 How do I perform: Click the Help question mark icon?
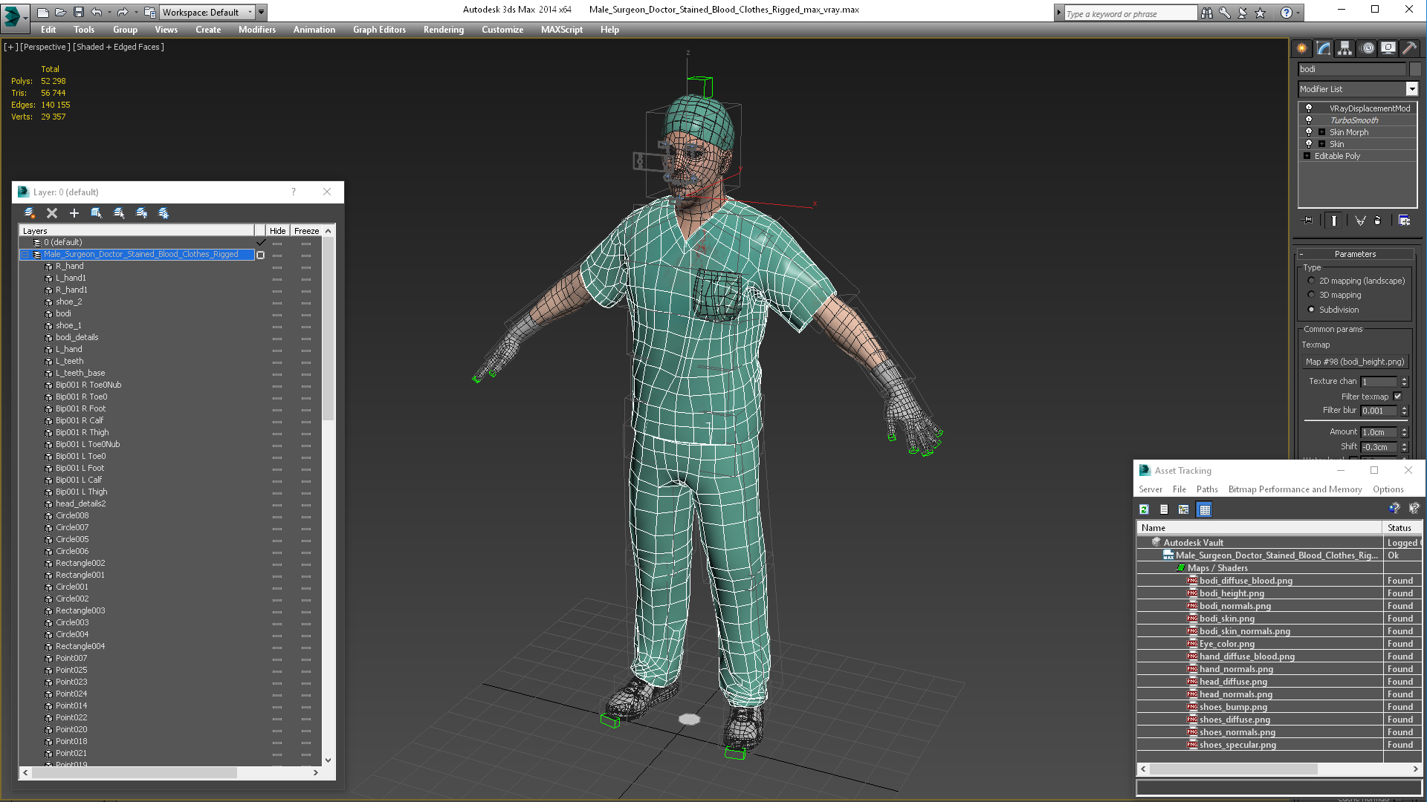[1287, 13]
